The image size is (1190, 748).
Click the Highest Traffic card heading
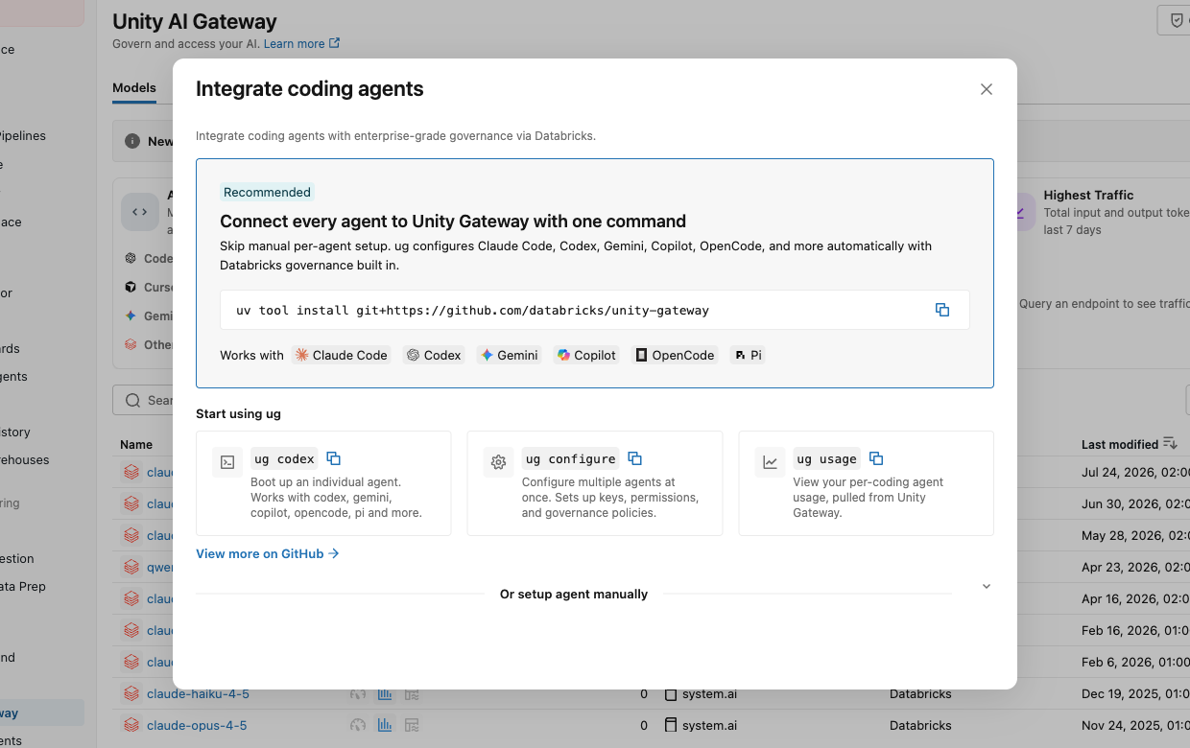tap(1088, 195)
